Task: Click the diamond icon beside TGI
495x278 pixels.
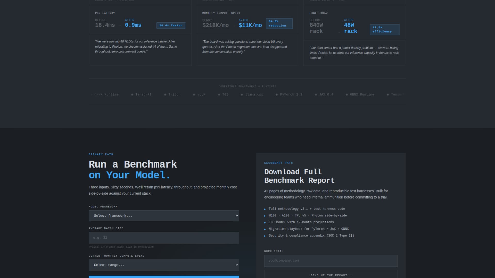Action: pyautogui.click(x=219, y=95)
